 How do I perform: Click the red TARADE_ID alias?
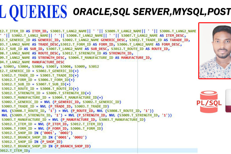click(x=179, y=40)
